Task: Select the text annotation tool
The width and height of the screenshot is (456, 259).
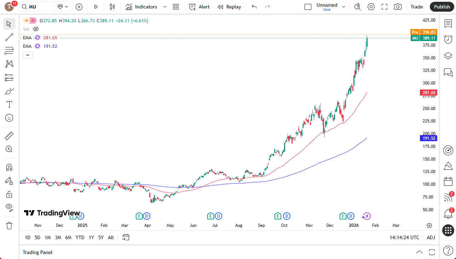Action: coord(9,104)
